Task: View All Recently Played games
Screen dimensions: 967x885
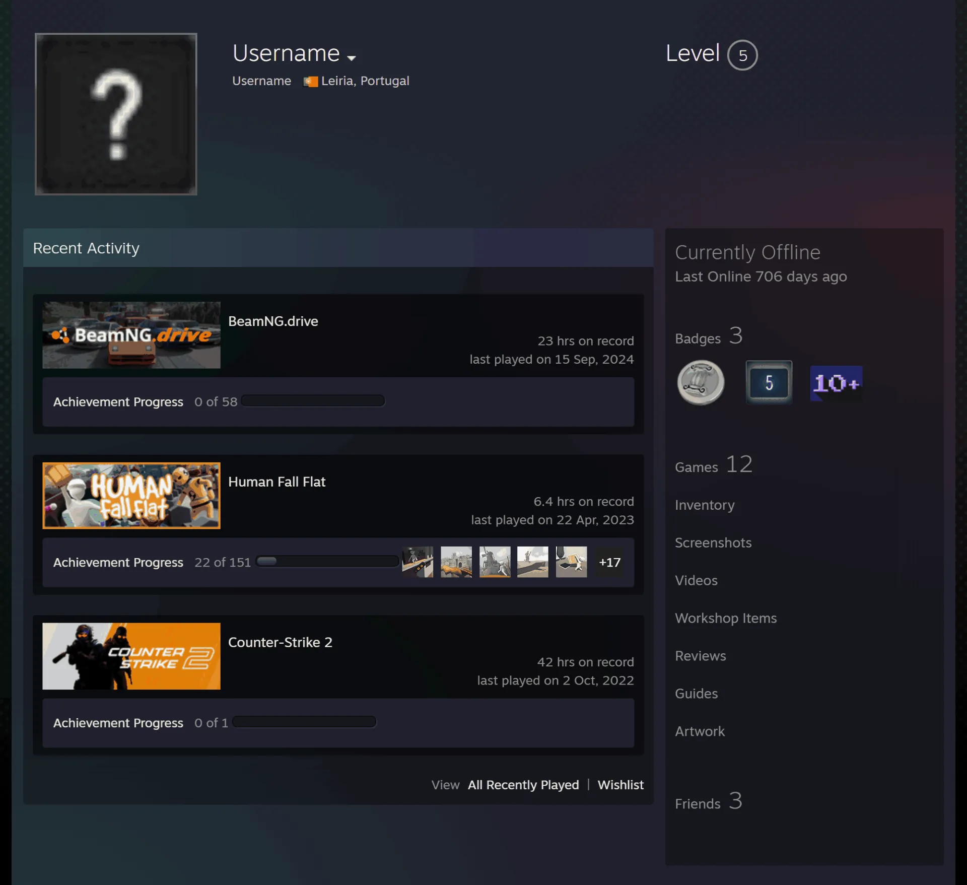Action: 523,785
